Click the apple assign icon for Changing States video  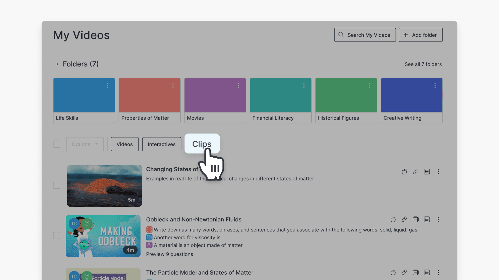click(x=404, y=172)
